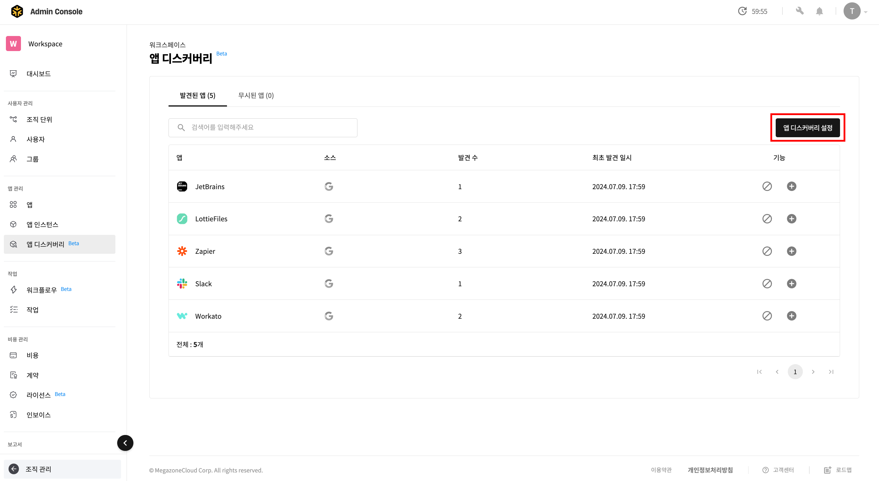The width and height of the screenshot is (879, 481).
Task: Ignore the Zapier app
Action: [x=767, y=251]
